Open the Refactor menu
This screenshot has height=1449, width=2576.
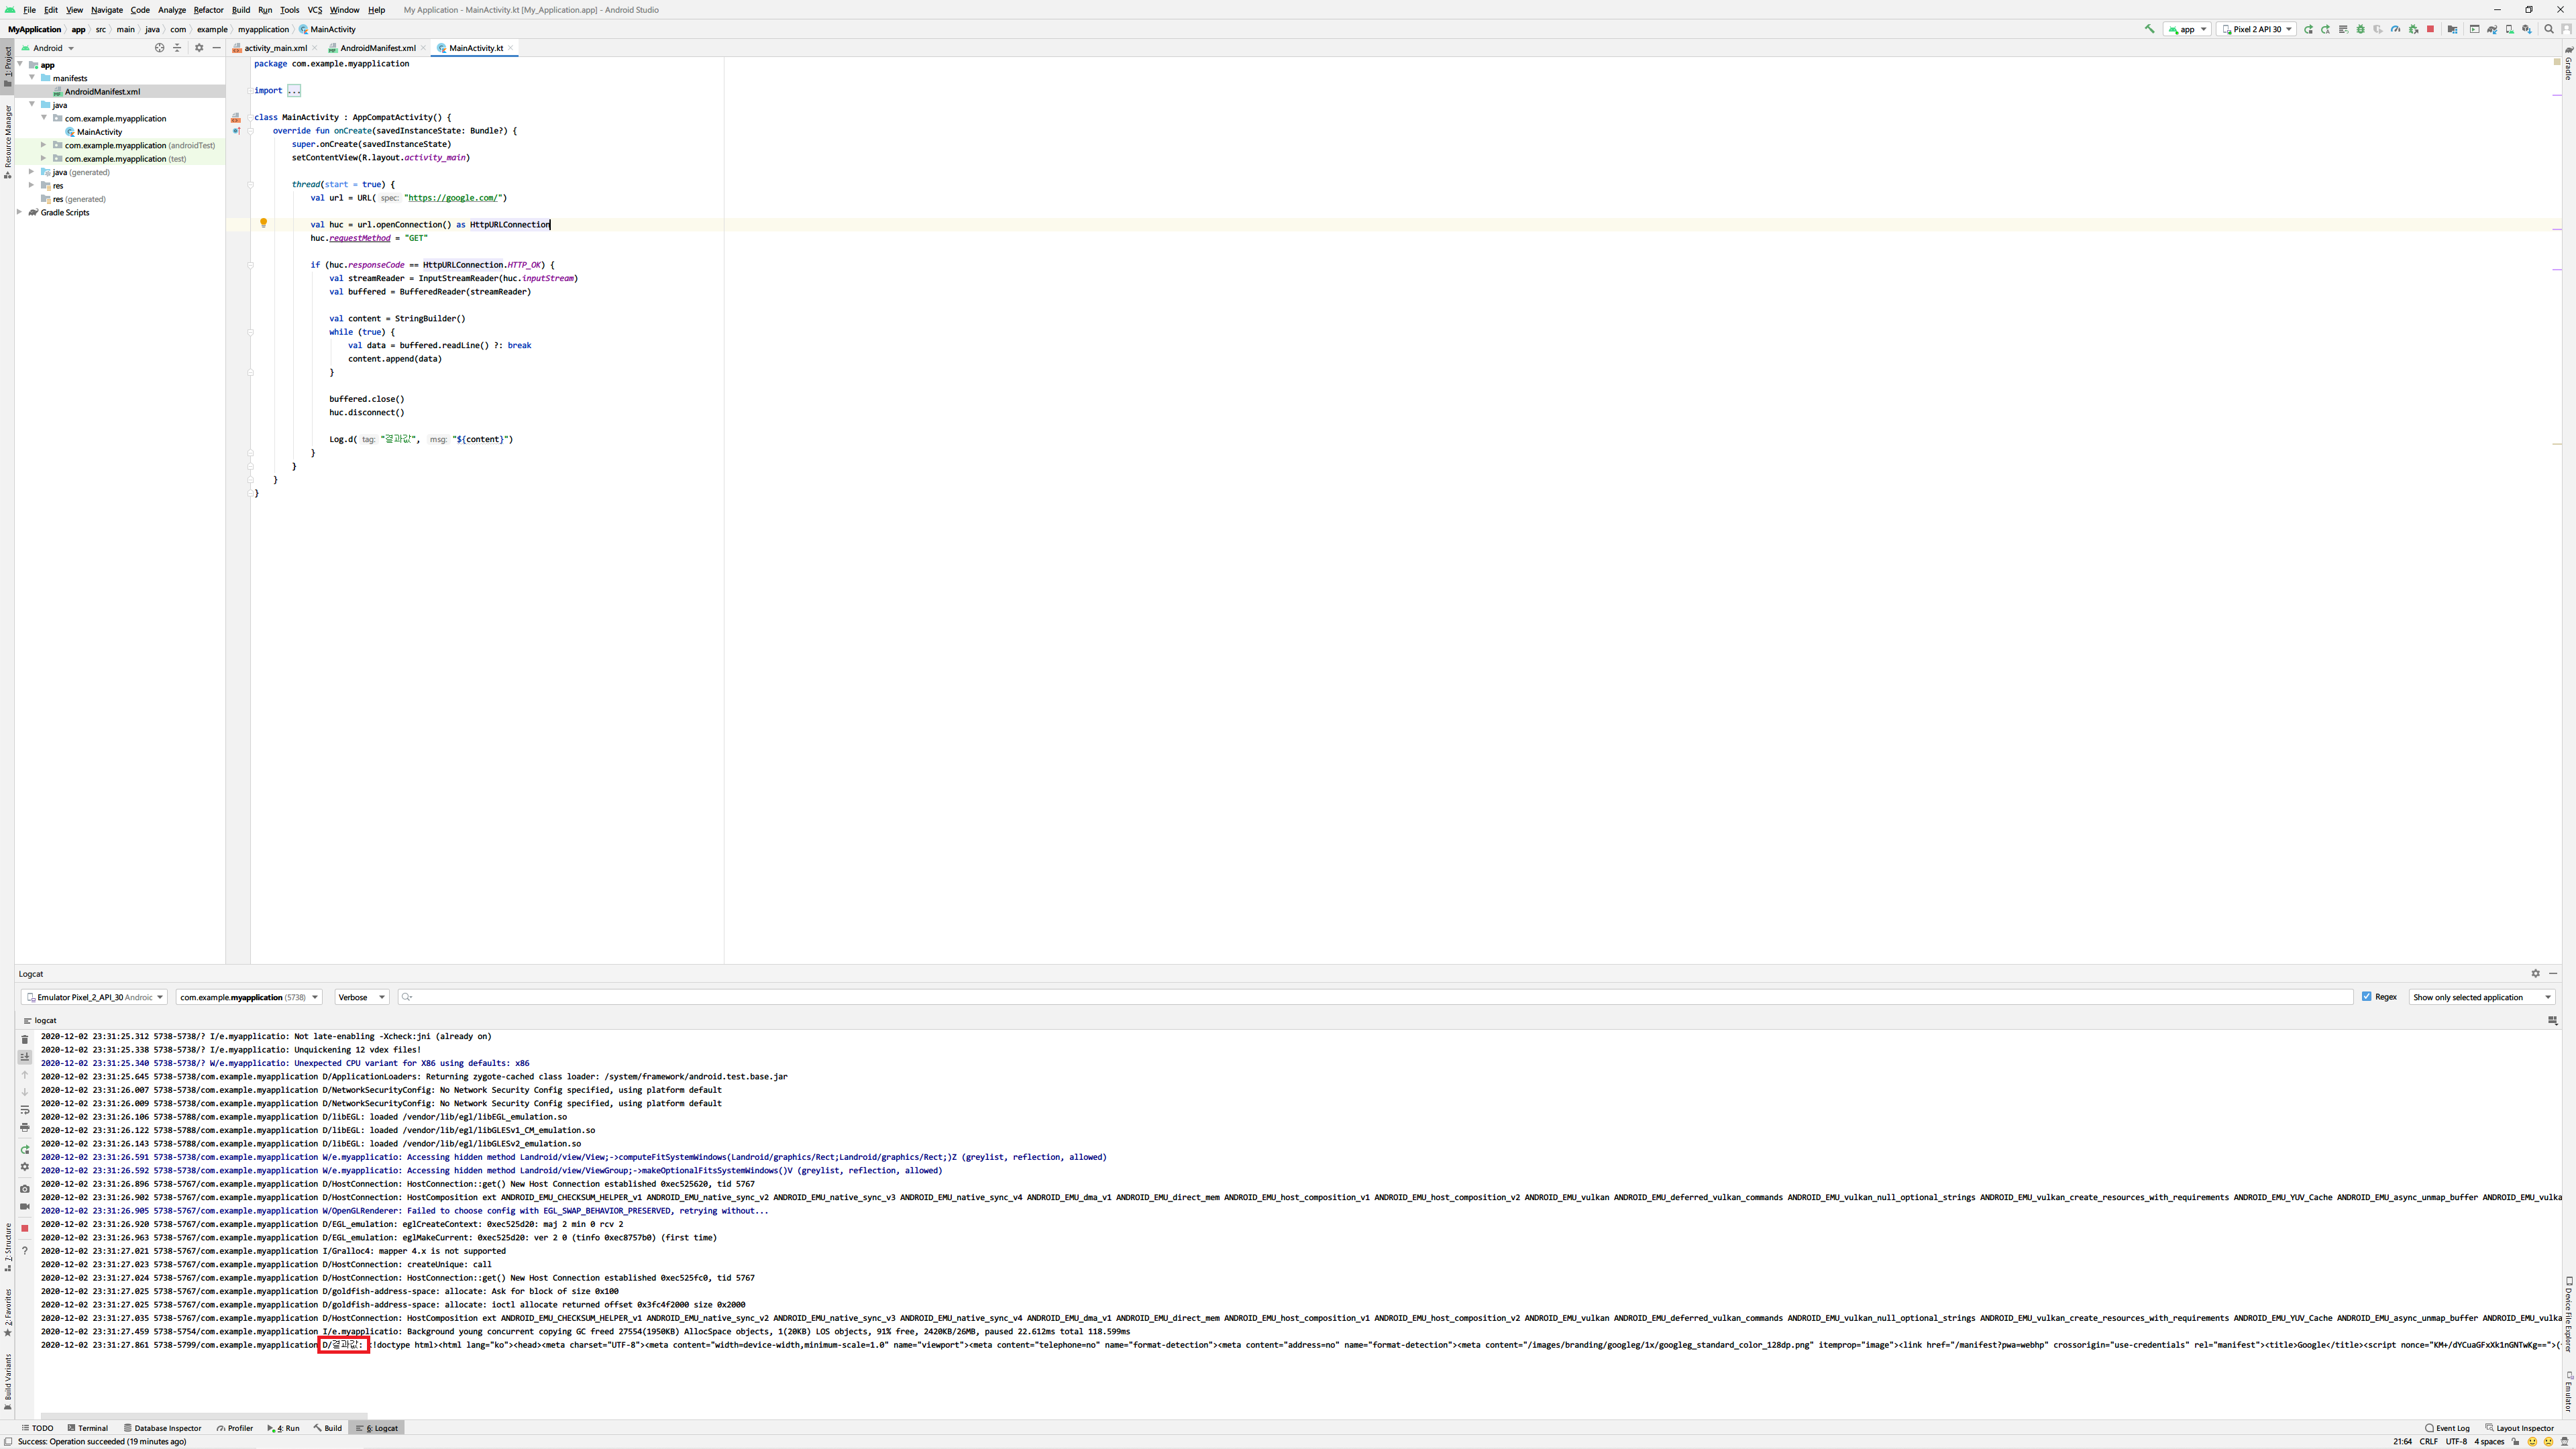(x=208, y=10)
